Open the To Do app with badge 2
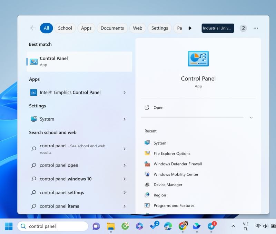Screen dimensions: 276x234 [154, 226]
